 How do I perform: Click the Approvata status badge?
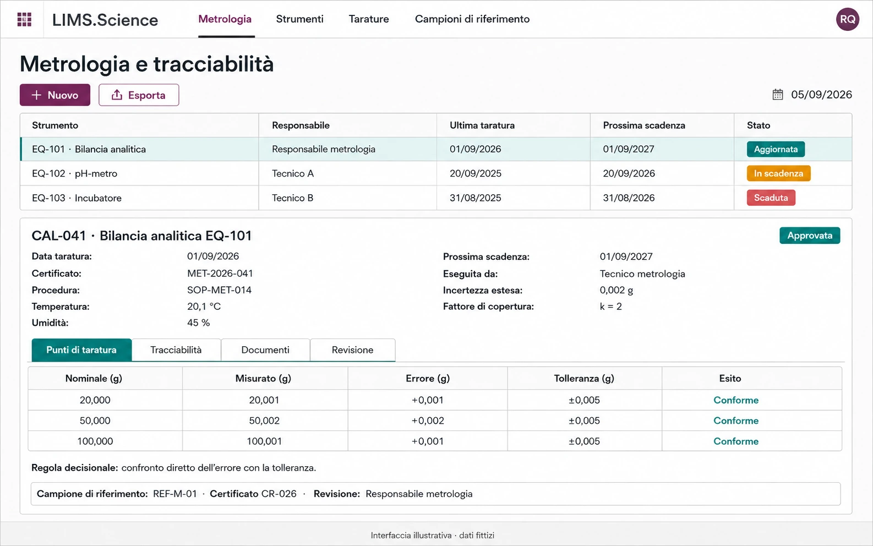tap(810, 236)
